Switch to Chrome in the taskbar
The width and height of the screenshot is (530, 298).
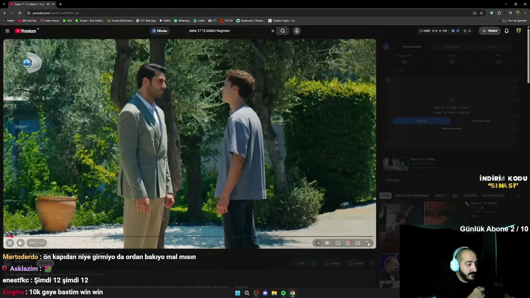point(292,293)
